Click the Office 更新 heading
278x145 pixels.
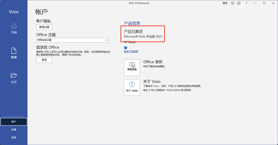tap(153, 62)
